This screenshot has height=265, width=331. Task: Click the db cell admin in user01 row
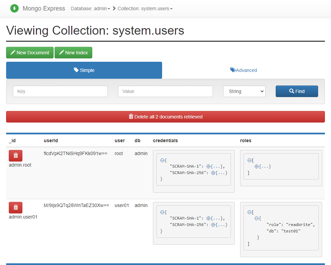pyautogui.click(x=141, y=206)
